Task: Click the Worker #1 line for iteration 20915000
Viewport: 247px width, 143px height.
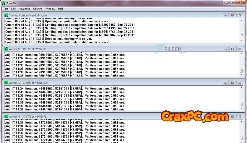Action: 65,65
